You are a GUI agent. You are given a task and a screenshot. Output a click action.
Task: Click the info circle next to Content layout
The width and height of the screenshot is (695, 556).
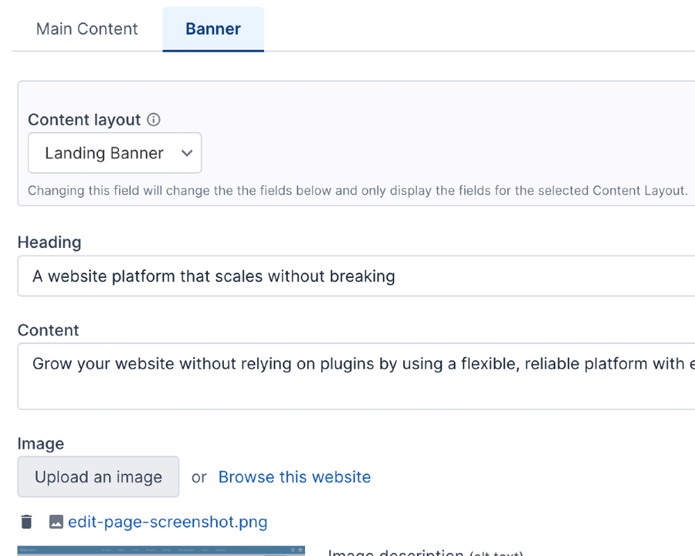pyautogui.click(x=153, y=120)
